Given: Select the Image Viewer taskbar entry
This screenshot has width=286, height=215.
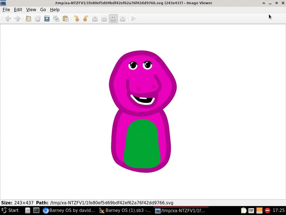Looking at the screenshot, I should coord(181,211).
